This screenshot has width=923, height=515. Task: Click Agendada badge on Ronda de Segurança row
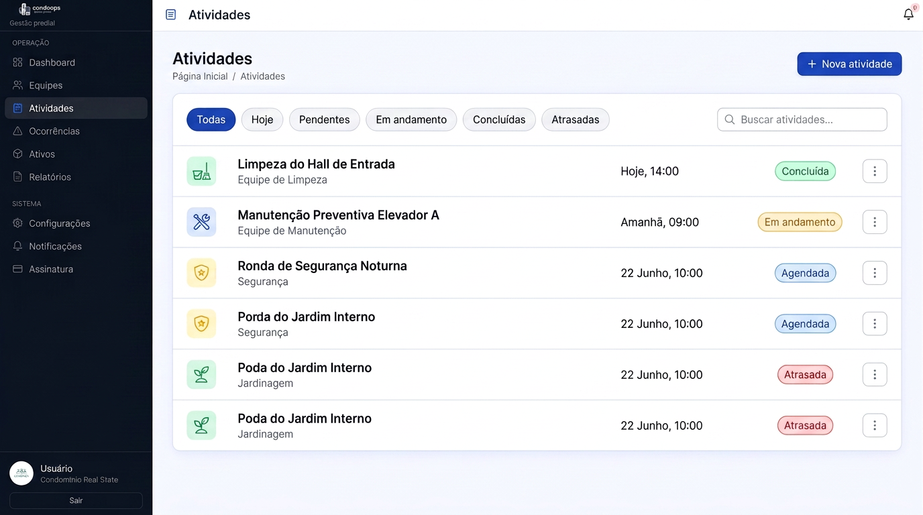point(805,273)
